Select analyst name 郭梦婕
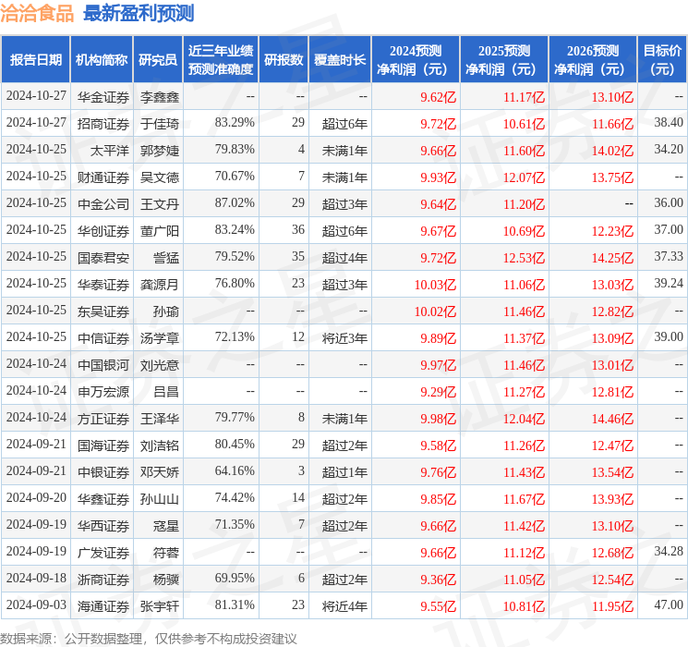This screenshot has width=688, height=647. (x=160, y=151)
